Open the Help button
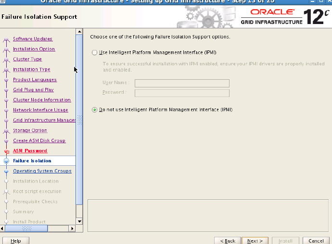 16,241
